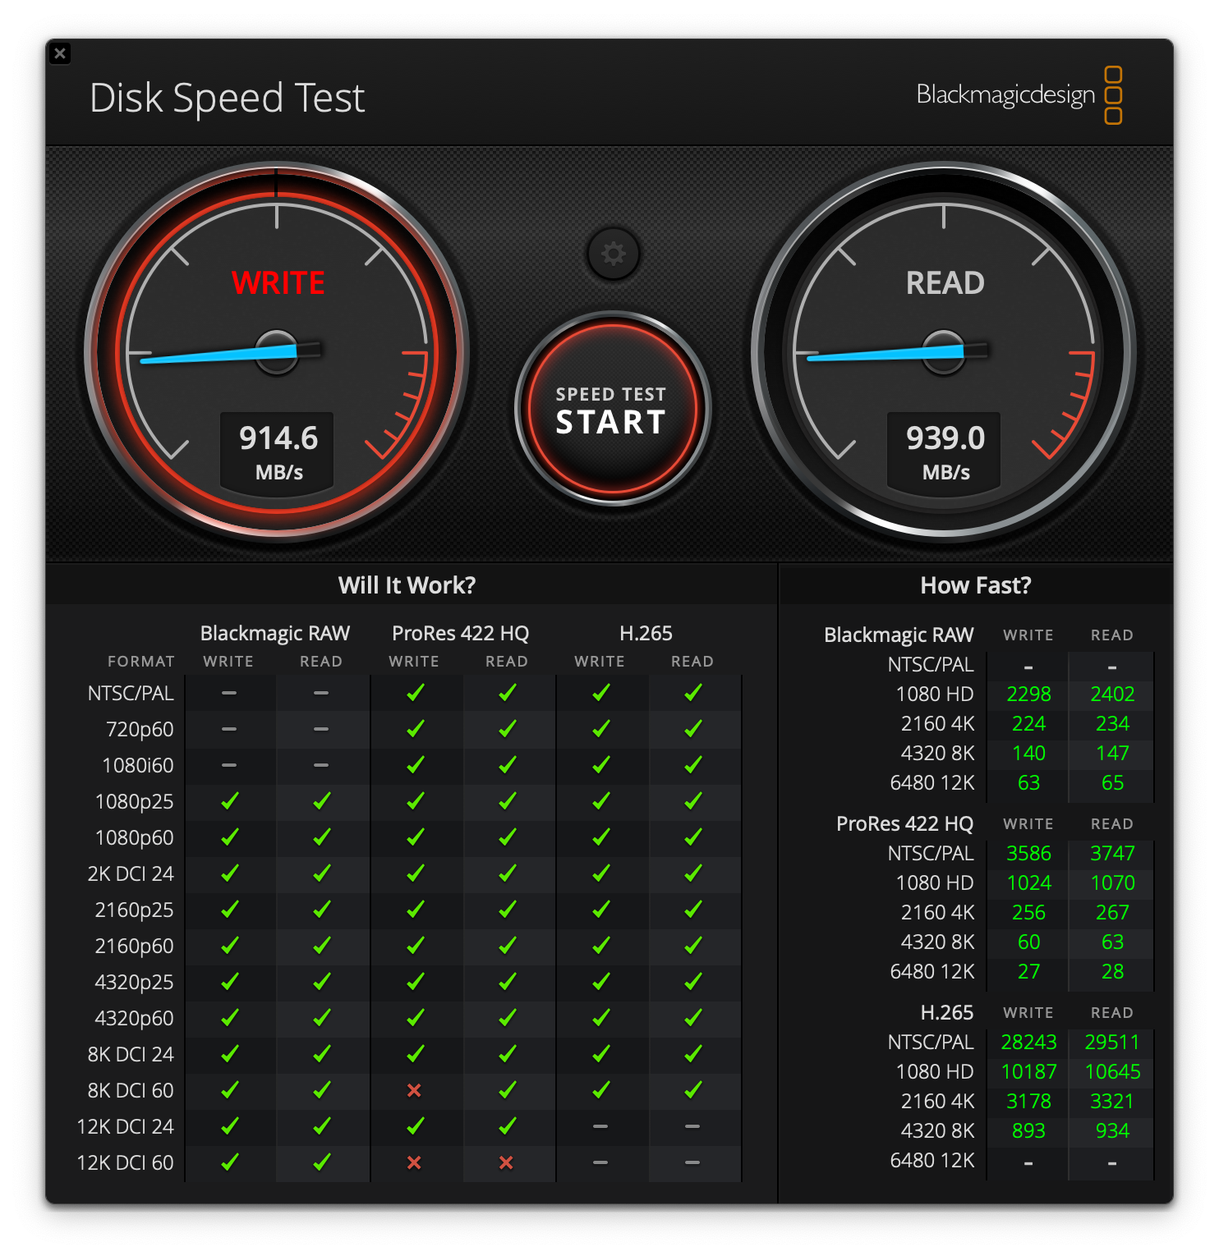This screenshot has width=1219, height=1256.
Task: Click the H.265 section heading in How Fast
Action: (x=947, y=1013)
